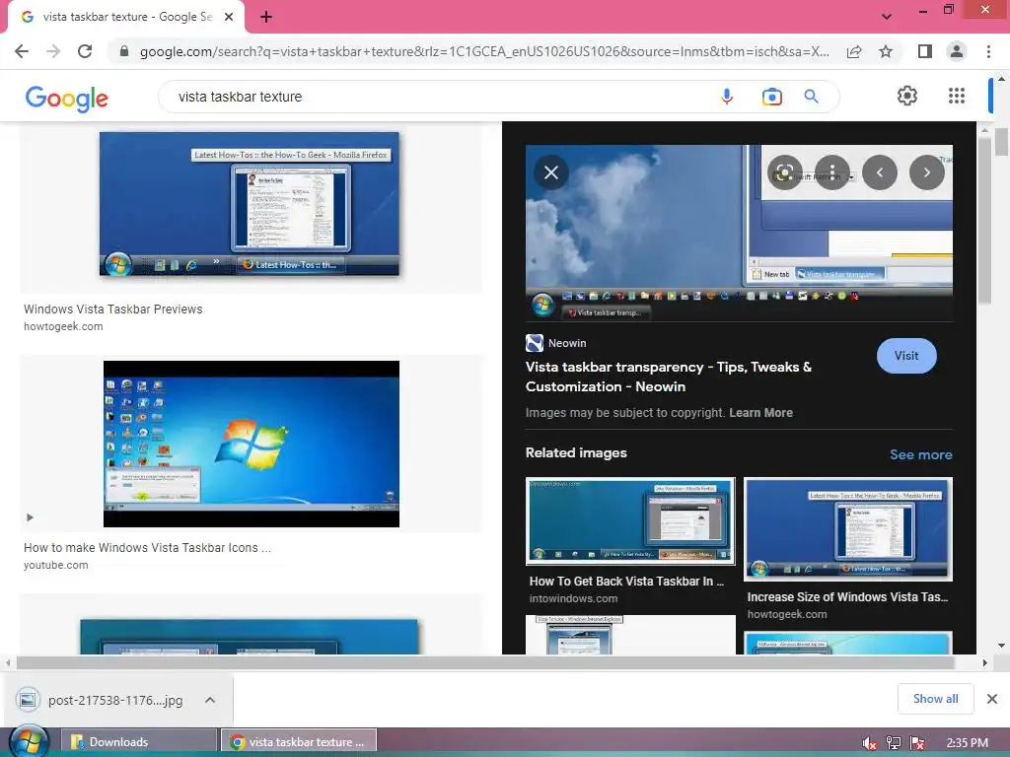Switch to Downloads taskbar window

140,742
